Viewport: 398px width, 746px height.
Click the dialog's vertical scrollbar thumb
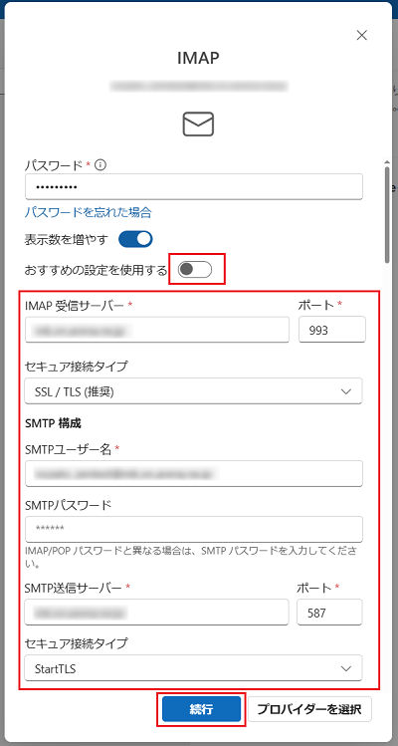coord(387,212)
